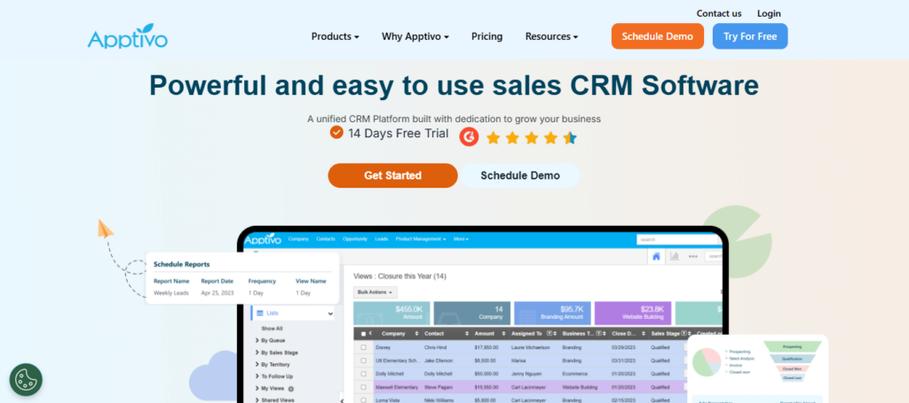Click the $50,000.00 amount cell
Screen dimensions: 909x403
[486, 374]
